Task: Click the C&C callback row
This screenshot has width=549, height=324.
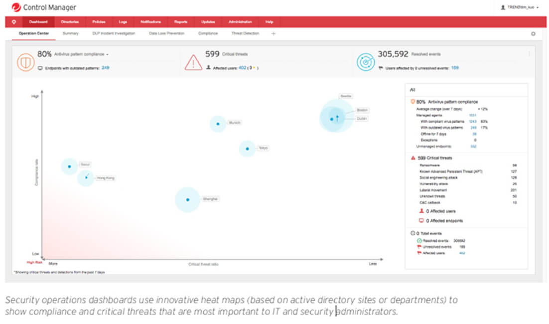Action: pos(468,203)
